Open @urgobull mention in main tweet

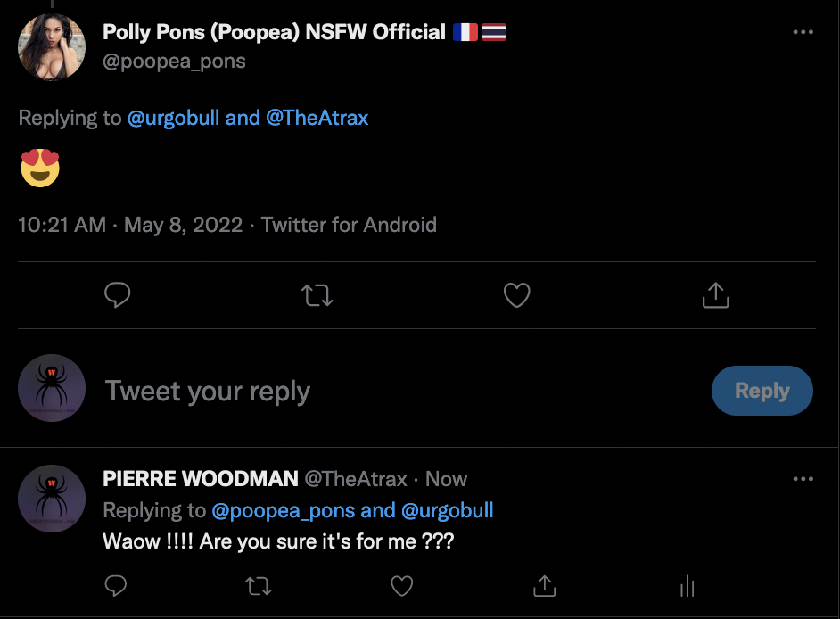click(173, 118)
